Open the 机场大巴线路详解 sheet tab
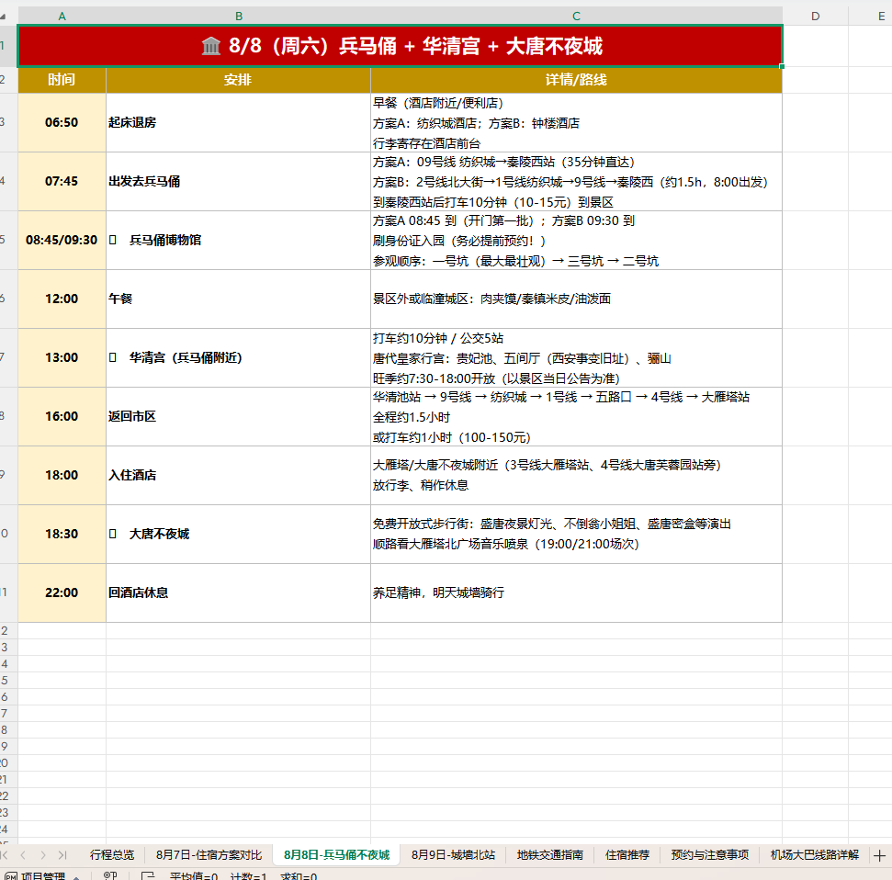Screen dimensions: 892x880 pyautogui.click(x=814, y=855)
